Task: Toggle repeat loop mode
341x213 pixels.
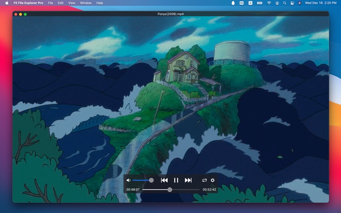Action: 205,180
